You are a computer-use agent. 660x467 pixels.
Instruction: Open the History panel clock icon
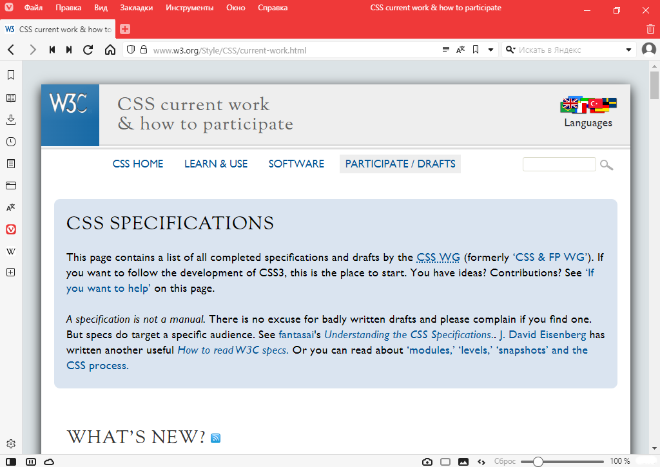(x=11, y=142)
